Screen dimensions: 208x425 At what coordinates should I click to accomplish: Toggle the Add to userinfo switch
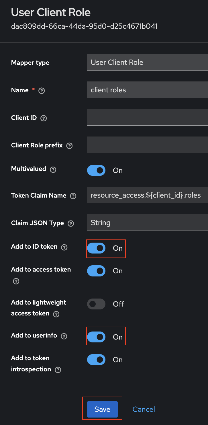click(x=96, y=337)
